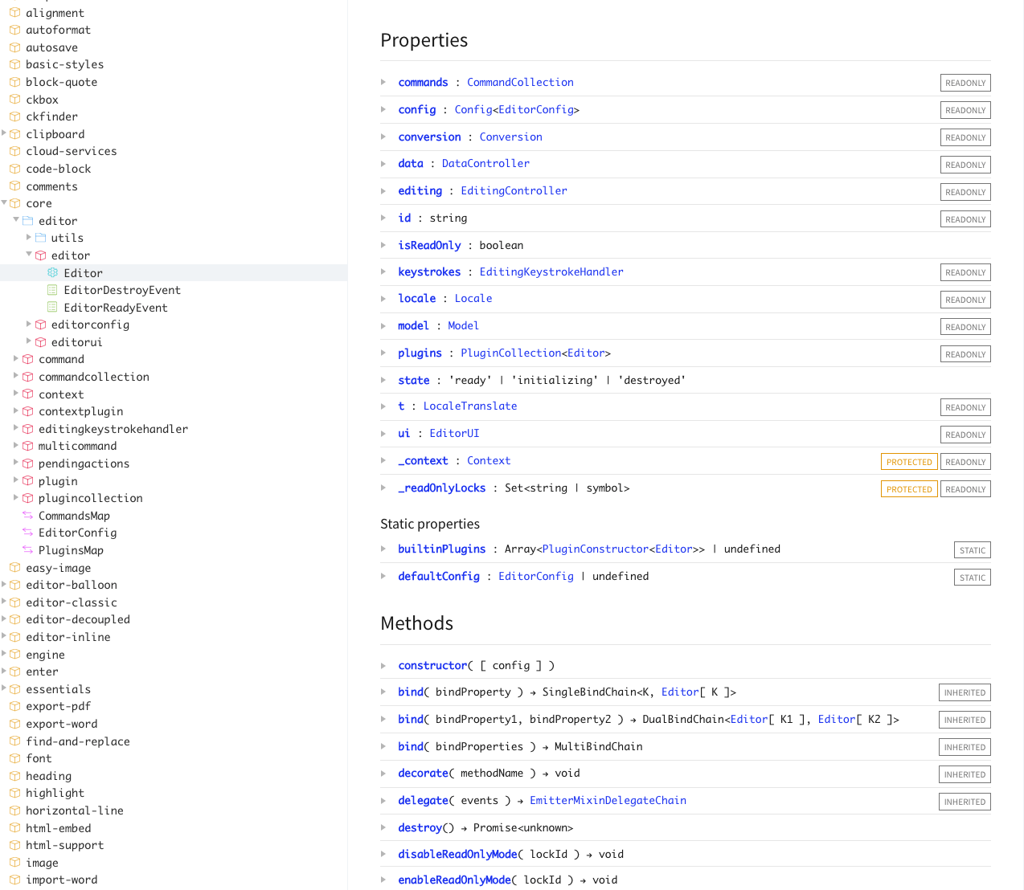Select the find-and-replace package

click(78, 741)
